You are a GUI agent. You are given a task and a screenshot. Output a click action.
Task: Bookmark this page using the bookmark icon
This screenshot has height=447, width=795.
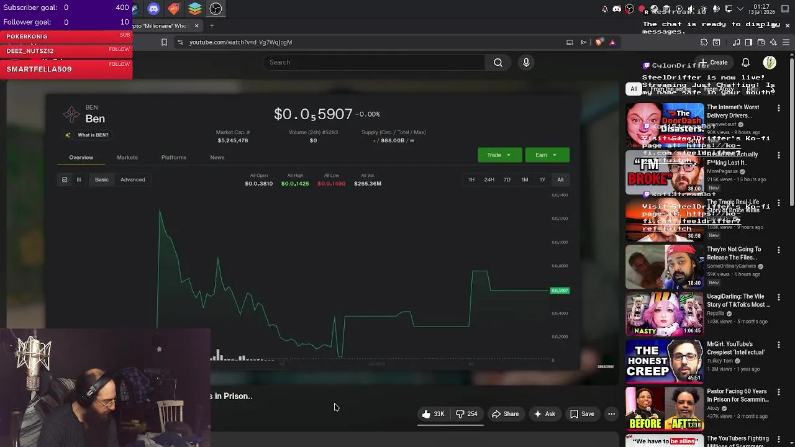tap(164, 42)
